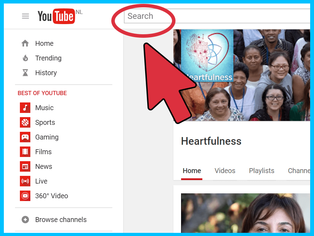The width and height of the screenshot is (314, 236).
Task: Open the hamburger guide menu
Action: pyautogui.click(x=25, y=16)
